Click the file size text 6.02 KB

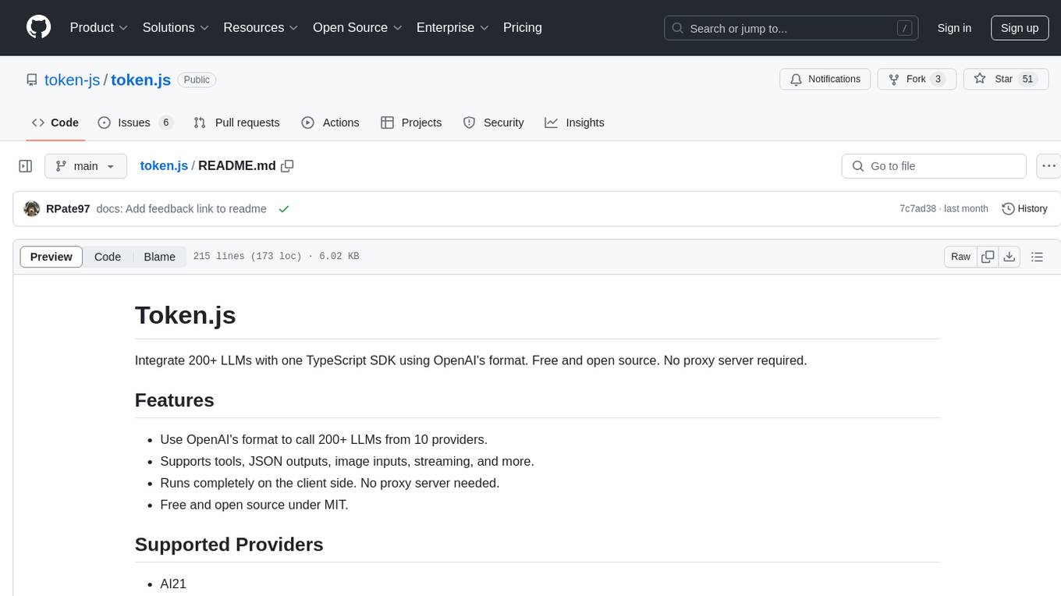339,257
